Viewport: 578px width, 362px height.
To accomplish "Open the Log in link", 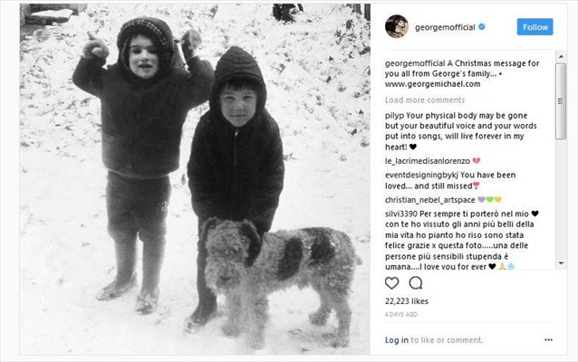I will tap(397, 340).
